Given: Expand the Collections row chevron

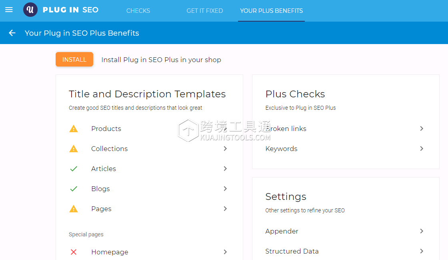Looking at the screenshot, I should click(x=225, y=149).
